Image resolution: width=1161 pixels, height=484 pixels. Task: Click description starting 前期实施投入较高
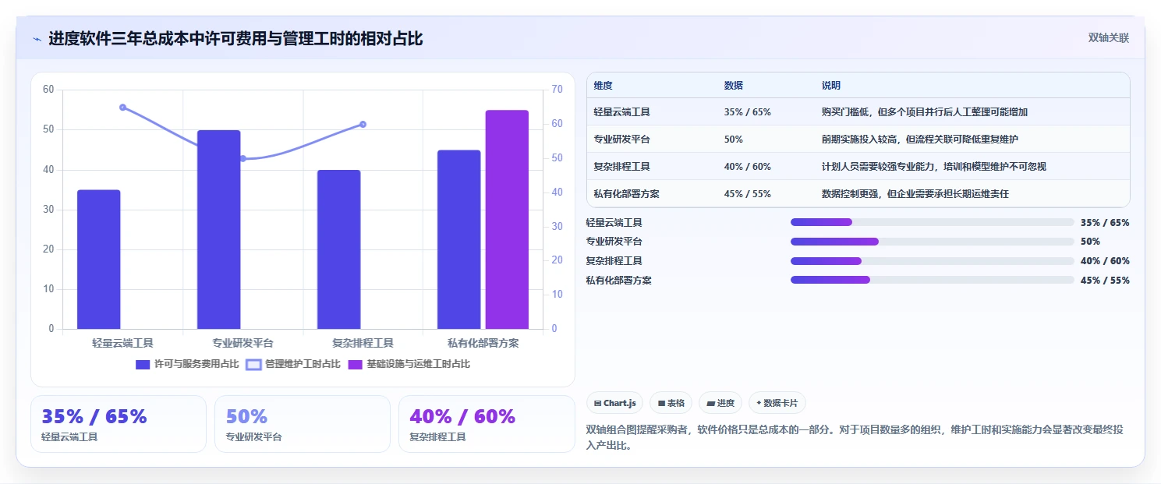tap(919, 140)
